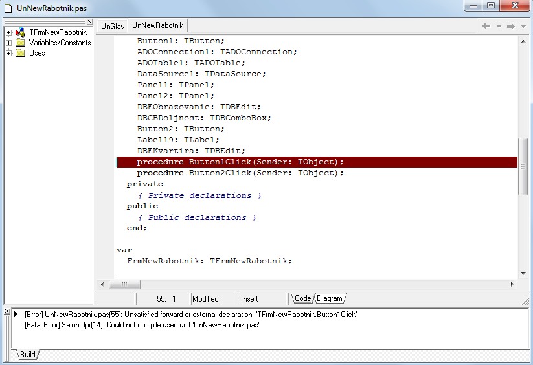Click the horizontal scrollbar thumb
Image resolution: width=533 pixels, height=365 pixels.
click(124, 284)
